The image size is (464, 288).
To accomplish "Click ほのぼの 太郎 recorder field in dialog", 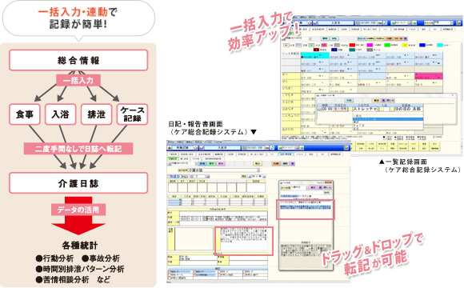I will (409, 110).
